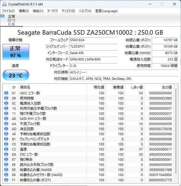The height and width of the screenshot is (186, 181).
Task: Click the interface field Serial ATA
Action: pos(93,53)
